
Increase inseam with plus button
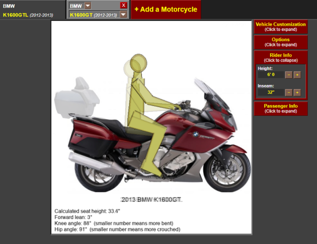pyautogui.click(x=297, y=93)
